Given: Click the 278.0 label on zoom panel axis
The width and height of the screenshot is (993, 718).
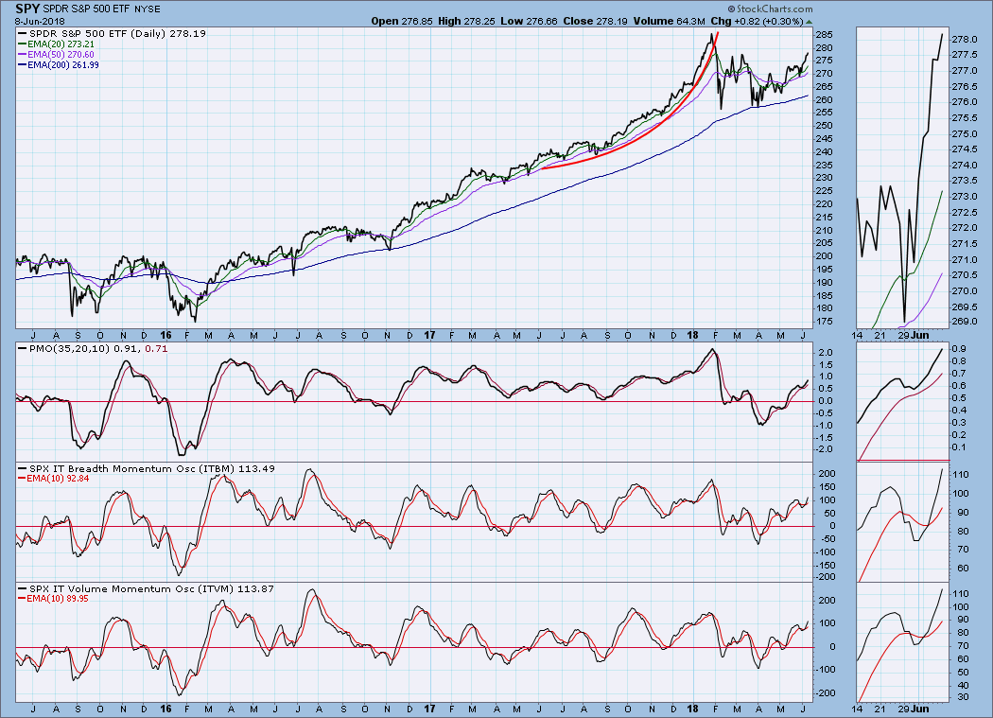Looking at the screenshot, I should [x=964, y=40].
